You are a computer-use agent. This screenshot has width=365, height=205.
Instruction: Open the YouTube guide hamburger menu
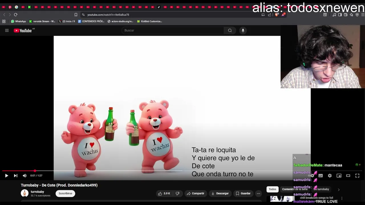pyautogui.click(x=7, y=30)
